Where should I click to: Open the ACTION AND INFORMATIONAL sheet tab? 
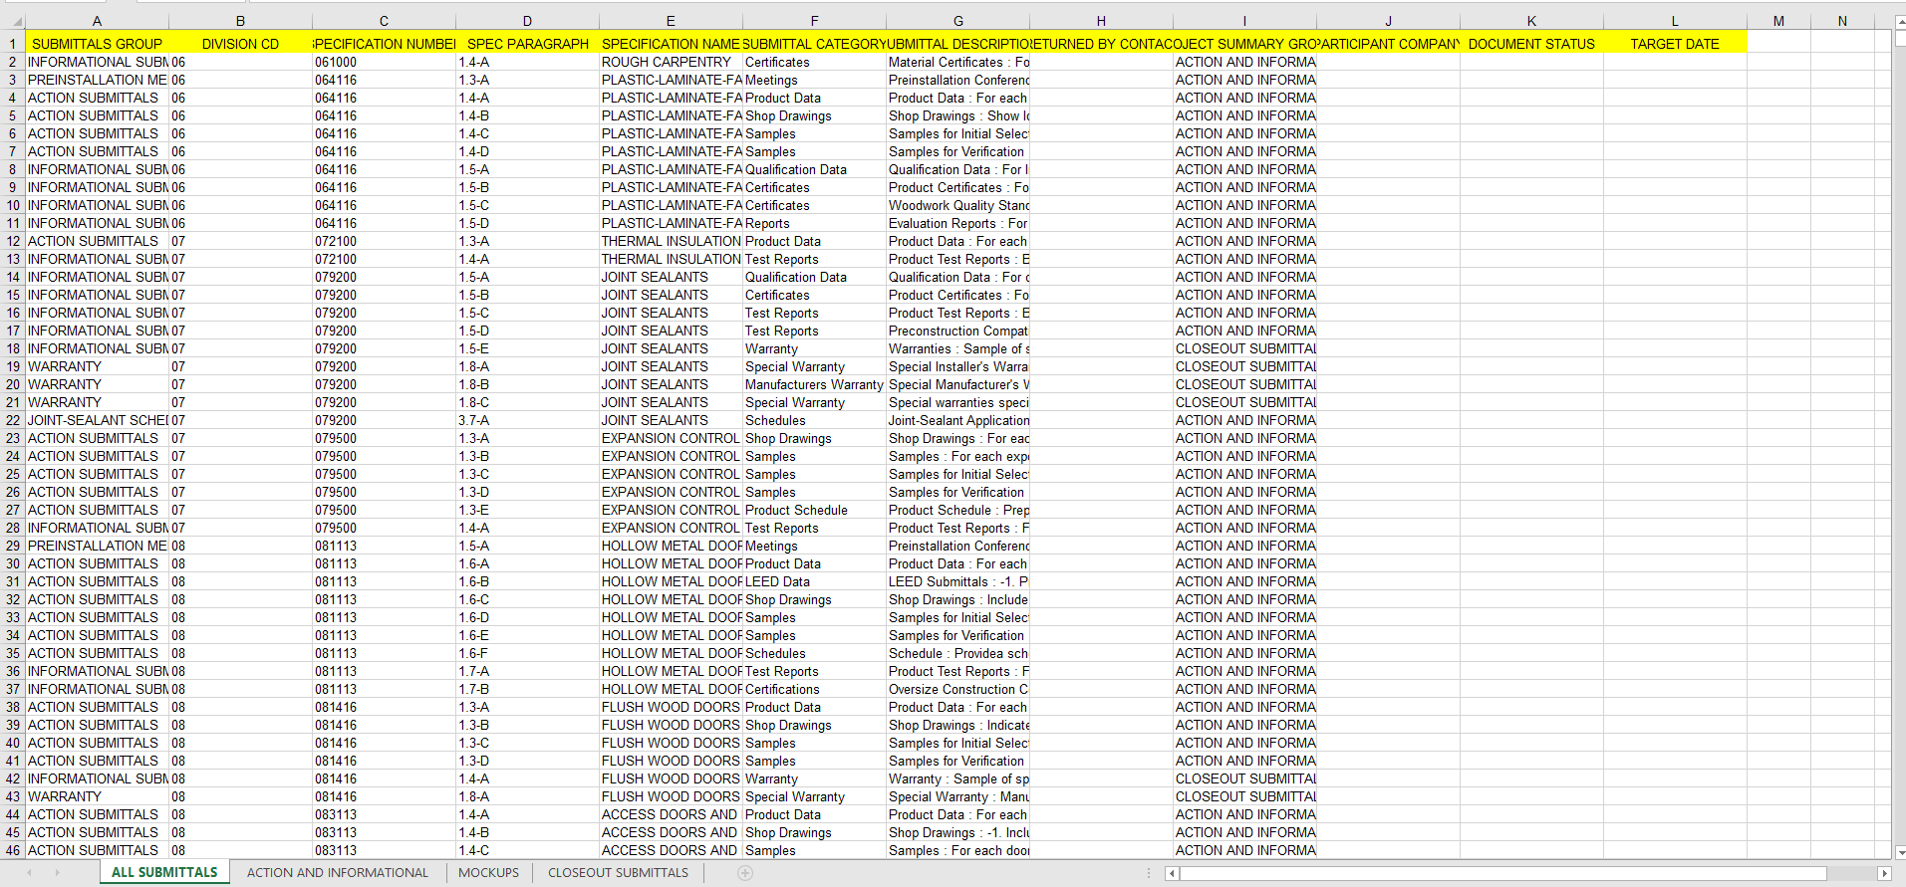(338, 873)
